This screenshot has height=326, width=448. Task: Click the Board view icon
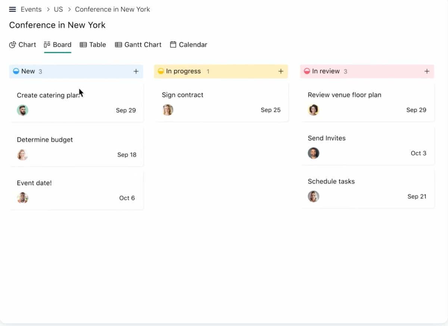47,44
